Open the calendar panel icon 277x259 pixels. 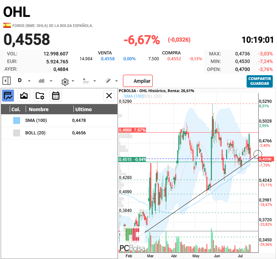point(56,96)
